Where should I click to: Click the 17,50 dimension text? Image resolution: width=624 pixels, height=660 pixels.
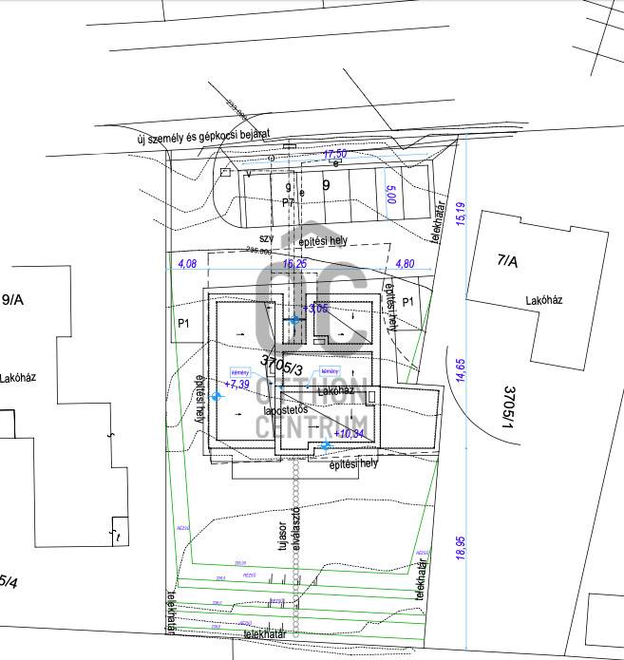coord(335,154)
